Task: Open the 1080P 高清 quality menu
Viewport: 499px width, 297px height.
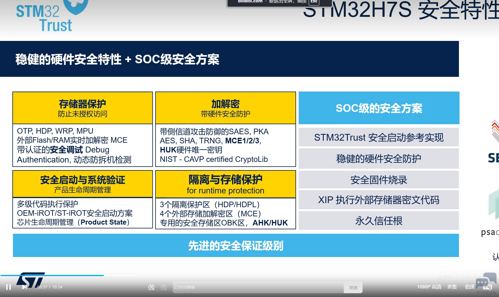Action: click(429, 287)
